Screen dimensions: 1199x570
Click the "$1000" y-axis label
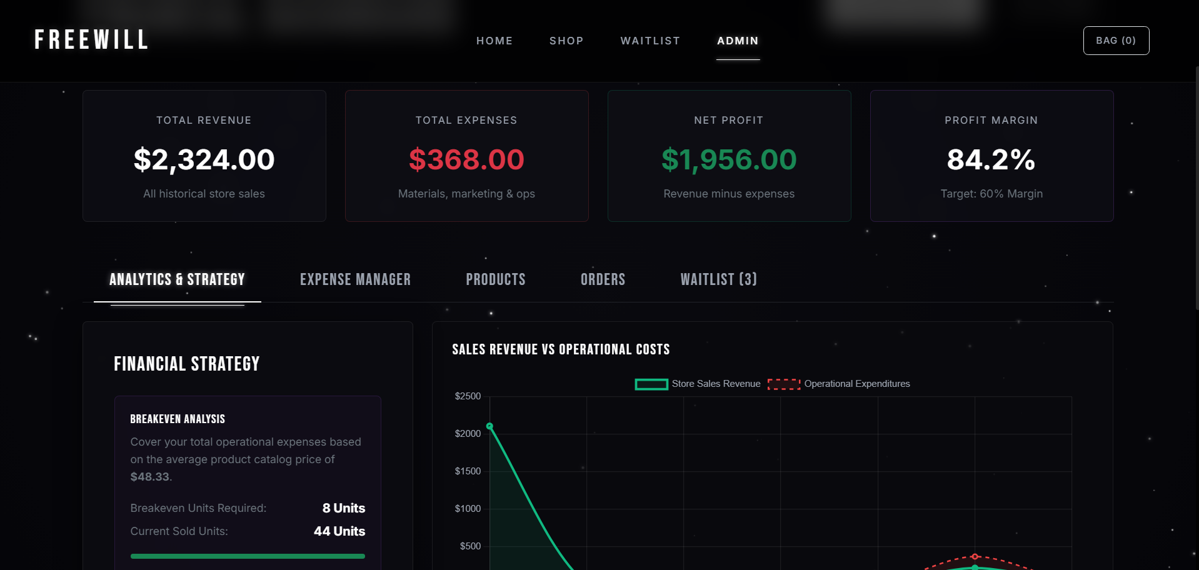tap(468, 509)
